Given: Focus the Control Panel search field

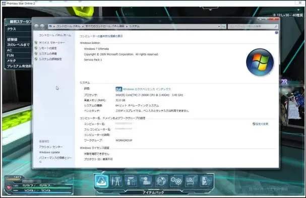Looking at the screenshot, I should click(x=253, y=26).
